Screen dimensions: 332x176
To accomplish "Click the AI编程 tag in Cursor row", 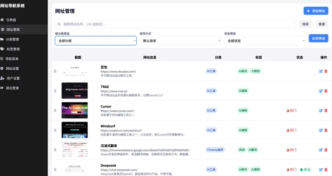I will pos(243,110).
